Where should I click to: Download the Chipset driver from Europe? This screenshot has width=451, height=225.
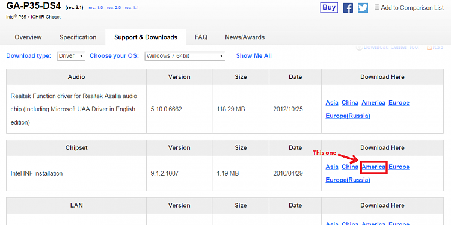[399, 167]
